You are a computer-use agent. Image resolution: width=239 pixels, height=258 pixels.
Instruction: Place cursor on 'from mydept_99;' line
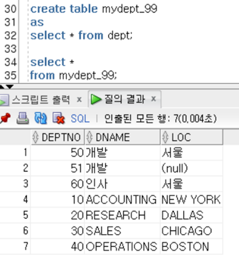[73, 76]
